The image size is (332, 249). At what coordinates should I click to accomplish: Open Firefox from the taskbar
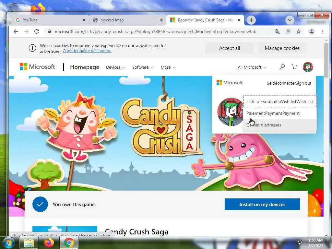coord(49,243)
